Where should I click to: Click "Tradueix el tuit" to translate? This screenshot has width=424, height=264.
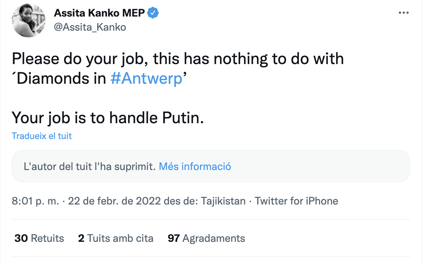click(42, 136)
